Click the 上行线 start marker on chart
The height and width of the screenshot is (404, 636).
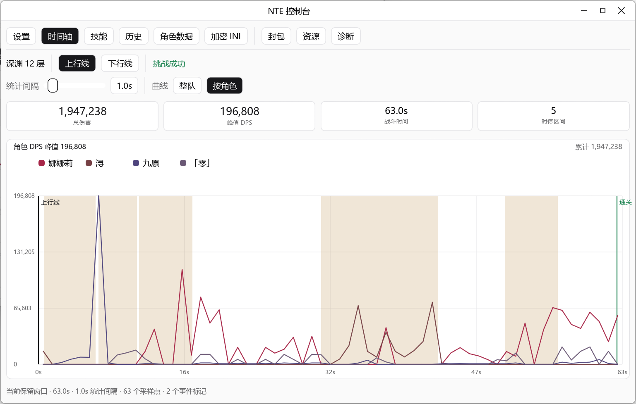click(x=50, y=202)
